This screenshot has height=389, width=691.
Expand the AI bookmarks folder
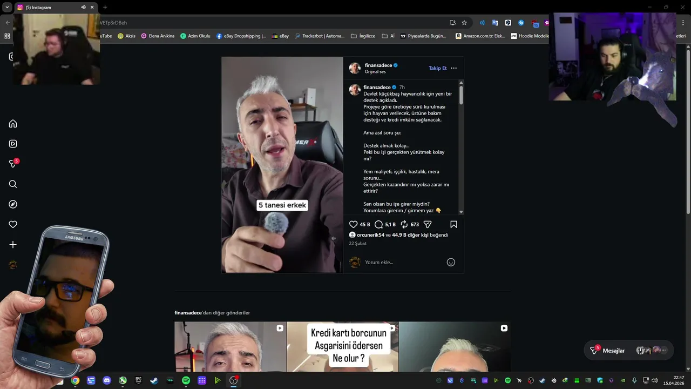388,36
